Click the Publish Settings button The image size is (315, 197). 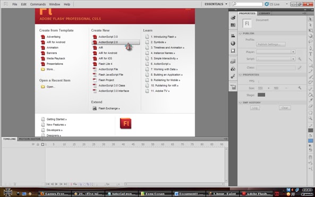[270, 45]
